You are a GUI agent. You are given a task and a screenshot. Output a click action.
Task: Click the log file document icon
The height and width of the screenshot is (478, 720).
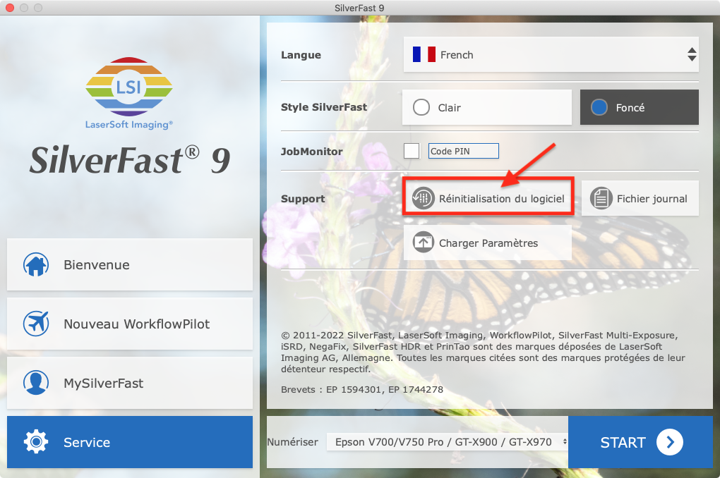click(601, 198)
